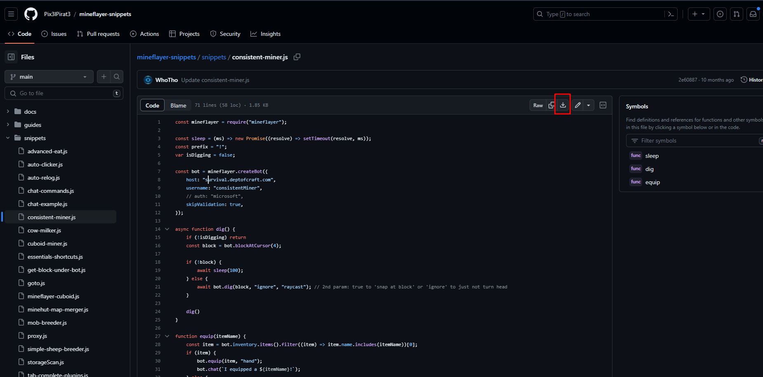
Task: Toggle the symbols panel icon
Action: 603,105
